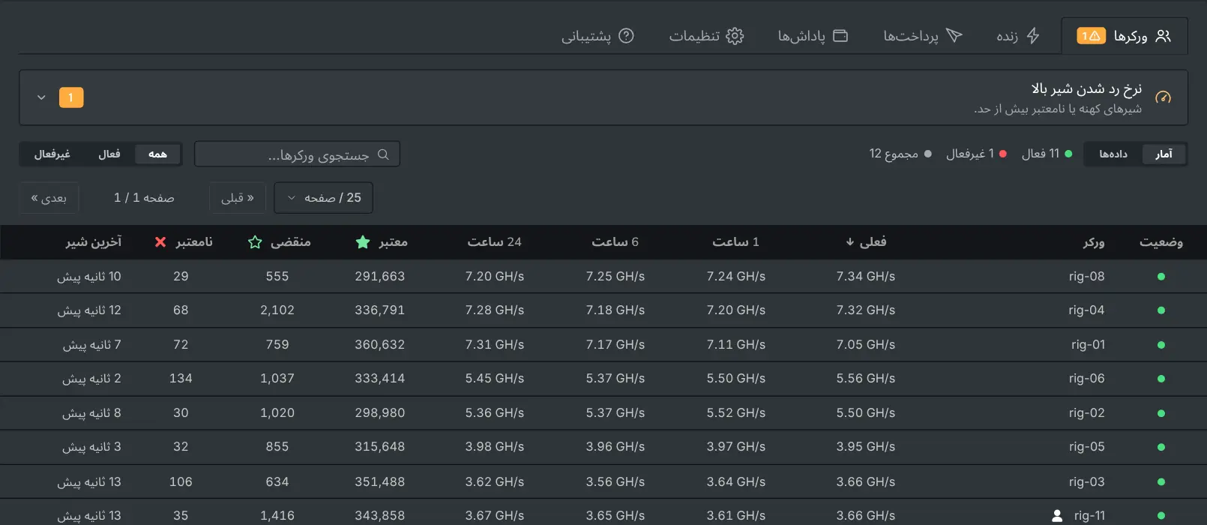Click the worker search field
1207x525 pixels.
click(297, 154)
